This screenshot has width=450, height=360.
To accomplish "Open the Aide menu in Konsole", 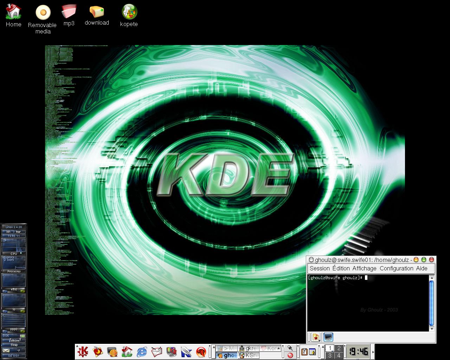I will click(x=422, y=268).
